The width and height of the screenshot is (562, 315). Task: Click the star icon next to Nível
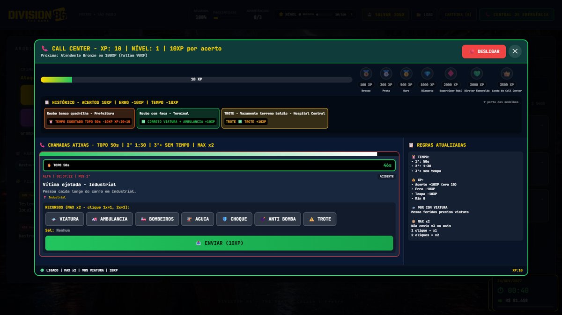pos(281,14)
